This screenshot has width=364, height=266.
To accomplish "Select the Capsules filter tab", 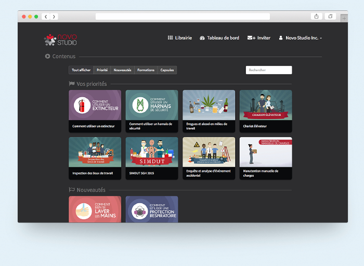I will (x=167, y=70).
